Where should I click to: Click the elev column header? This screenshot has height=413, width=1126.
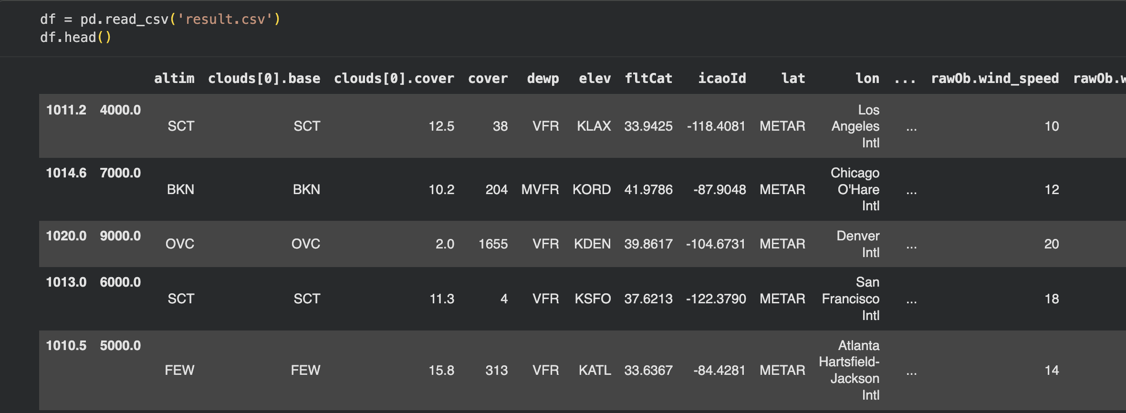point(594,78)
